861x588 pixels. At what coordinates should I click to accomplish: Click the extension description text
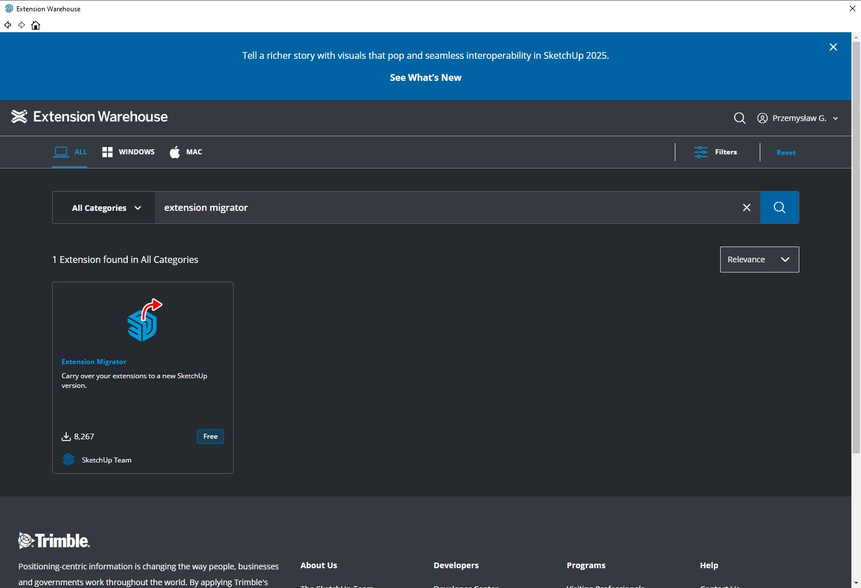click(x=134, y=381)
